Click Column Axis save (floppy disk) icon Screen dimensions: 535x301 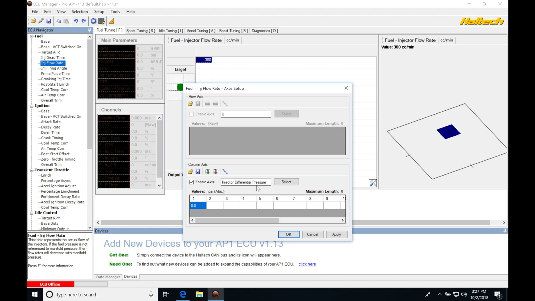tap(198, 172)
